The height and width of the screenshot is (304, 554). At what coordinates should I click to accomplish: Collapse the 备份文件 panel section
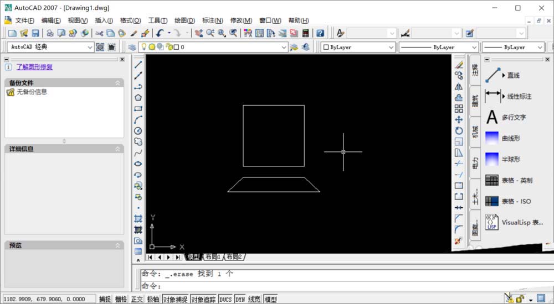pos(117,83)
